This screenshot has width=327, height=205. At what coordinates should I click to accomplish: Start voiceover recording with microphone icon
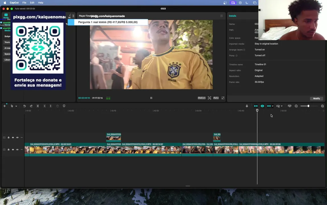pyautogui.click(x=247, y=106)
